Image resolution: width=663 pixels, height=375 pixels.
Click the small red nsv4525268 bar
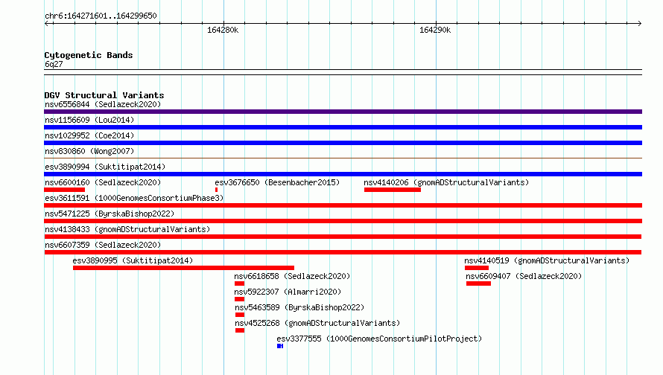[x=240, y=330]
